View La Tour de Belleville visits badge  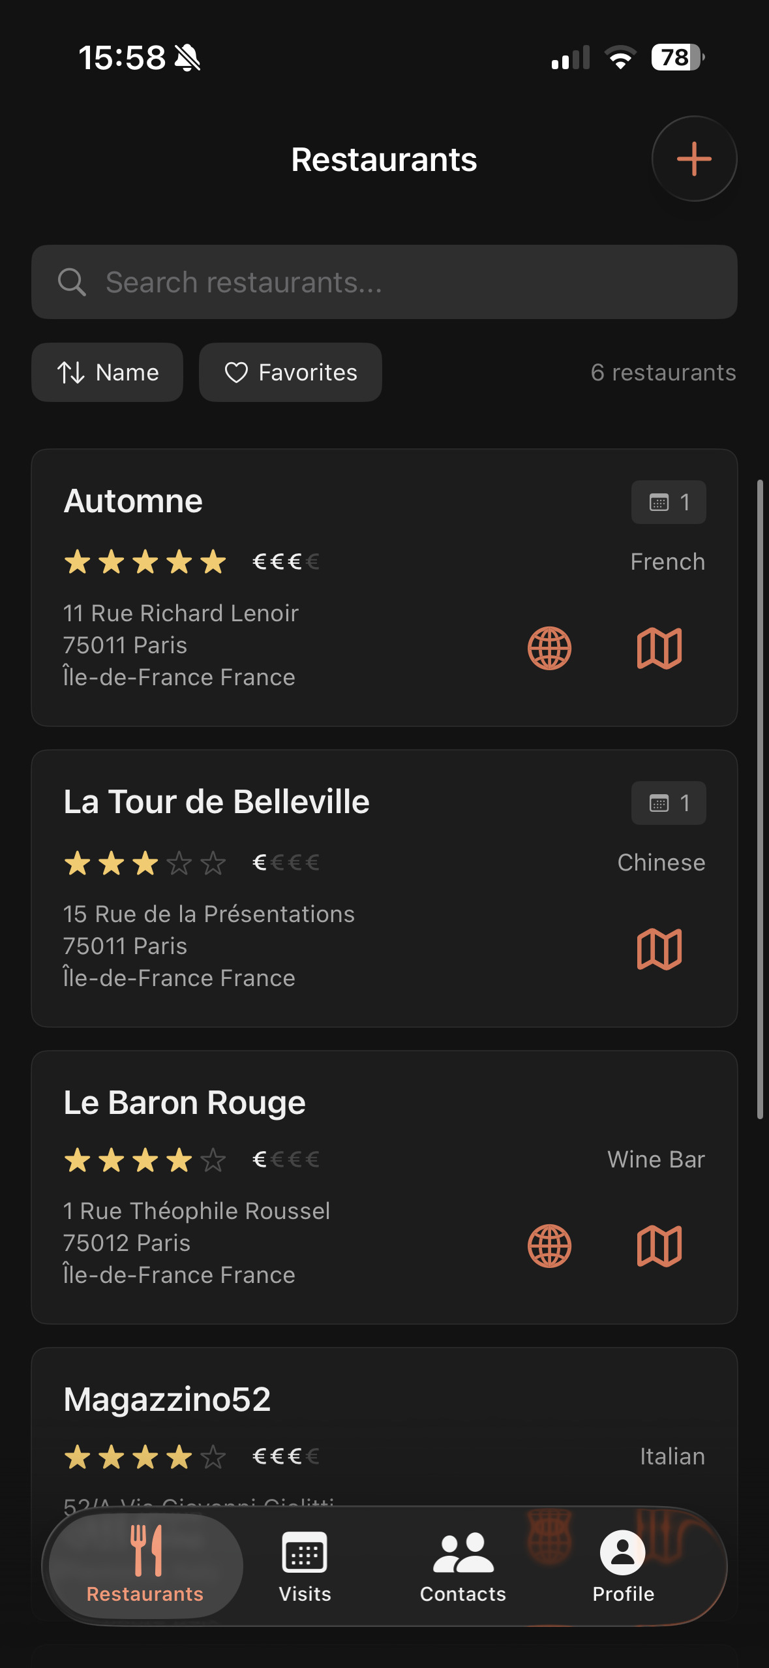tap(669, 803)
